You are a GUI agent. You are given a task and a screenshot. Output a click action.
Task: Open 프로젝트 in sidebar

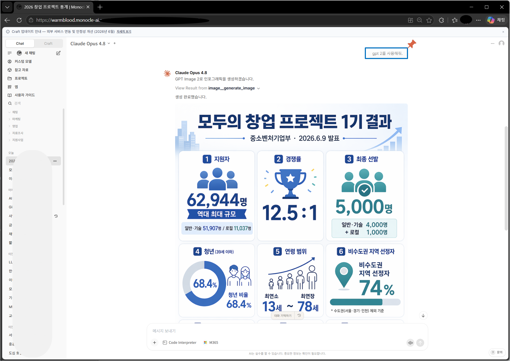[21, 78]
